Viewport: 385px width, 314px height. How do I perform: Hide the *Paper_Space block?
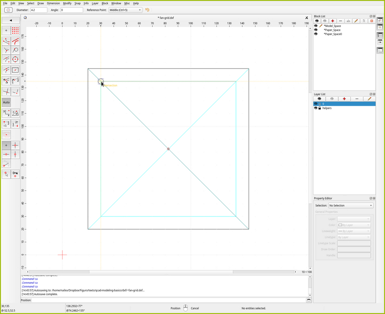point(316,30)
